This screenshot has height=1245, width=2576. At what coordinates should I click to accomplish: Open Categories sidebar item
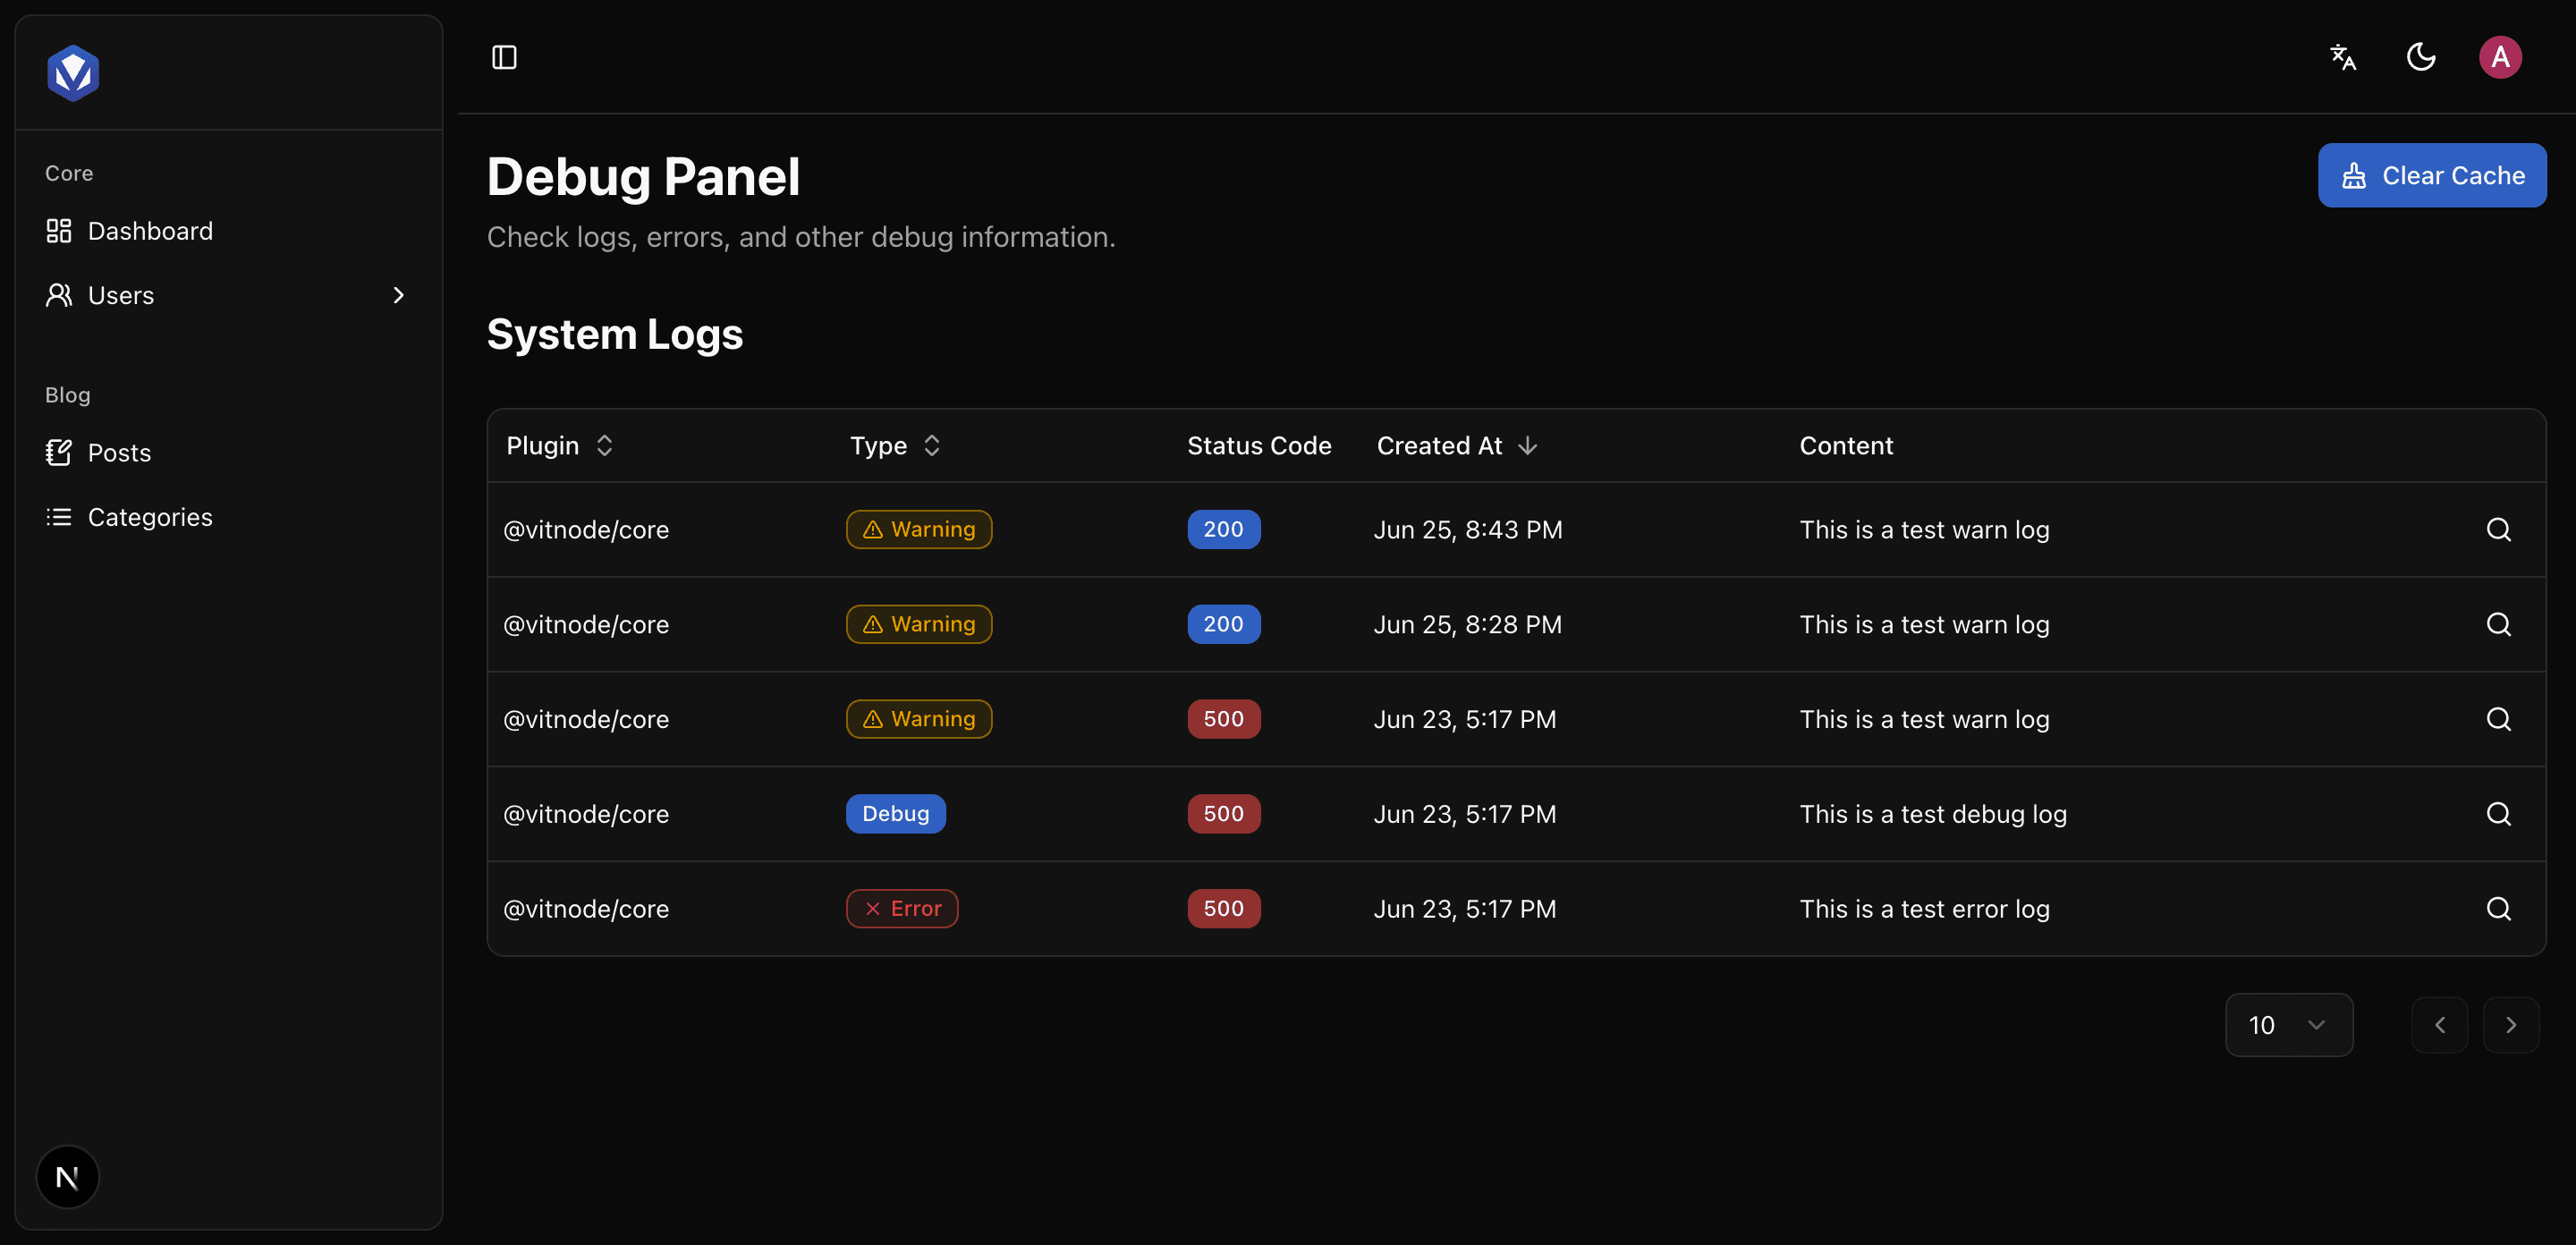(150, 517)
